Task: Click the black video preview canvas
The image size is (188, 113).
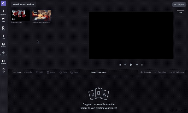Action: tap(131, 35)
